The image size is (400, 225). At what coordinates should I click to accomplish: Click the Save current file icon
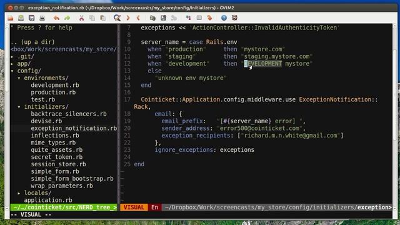(21, 17)
